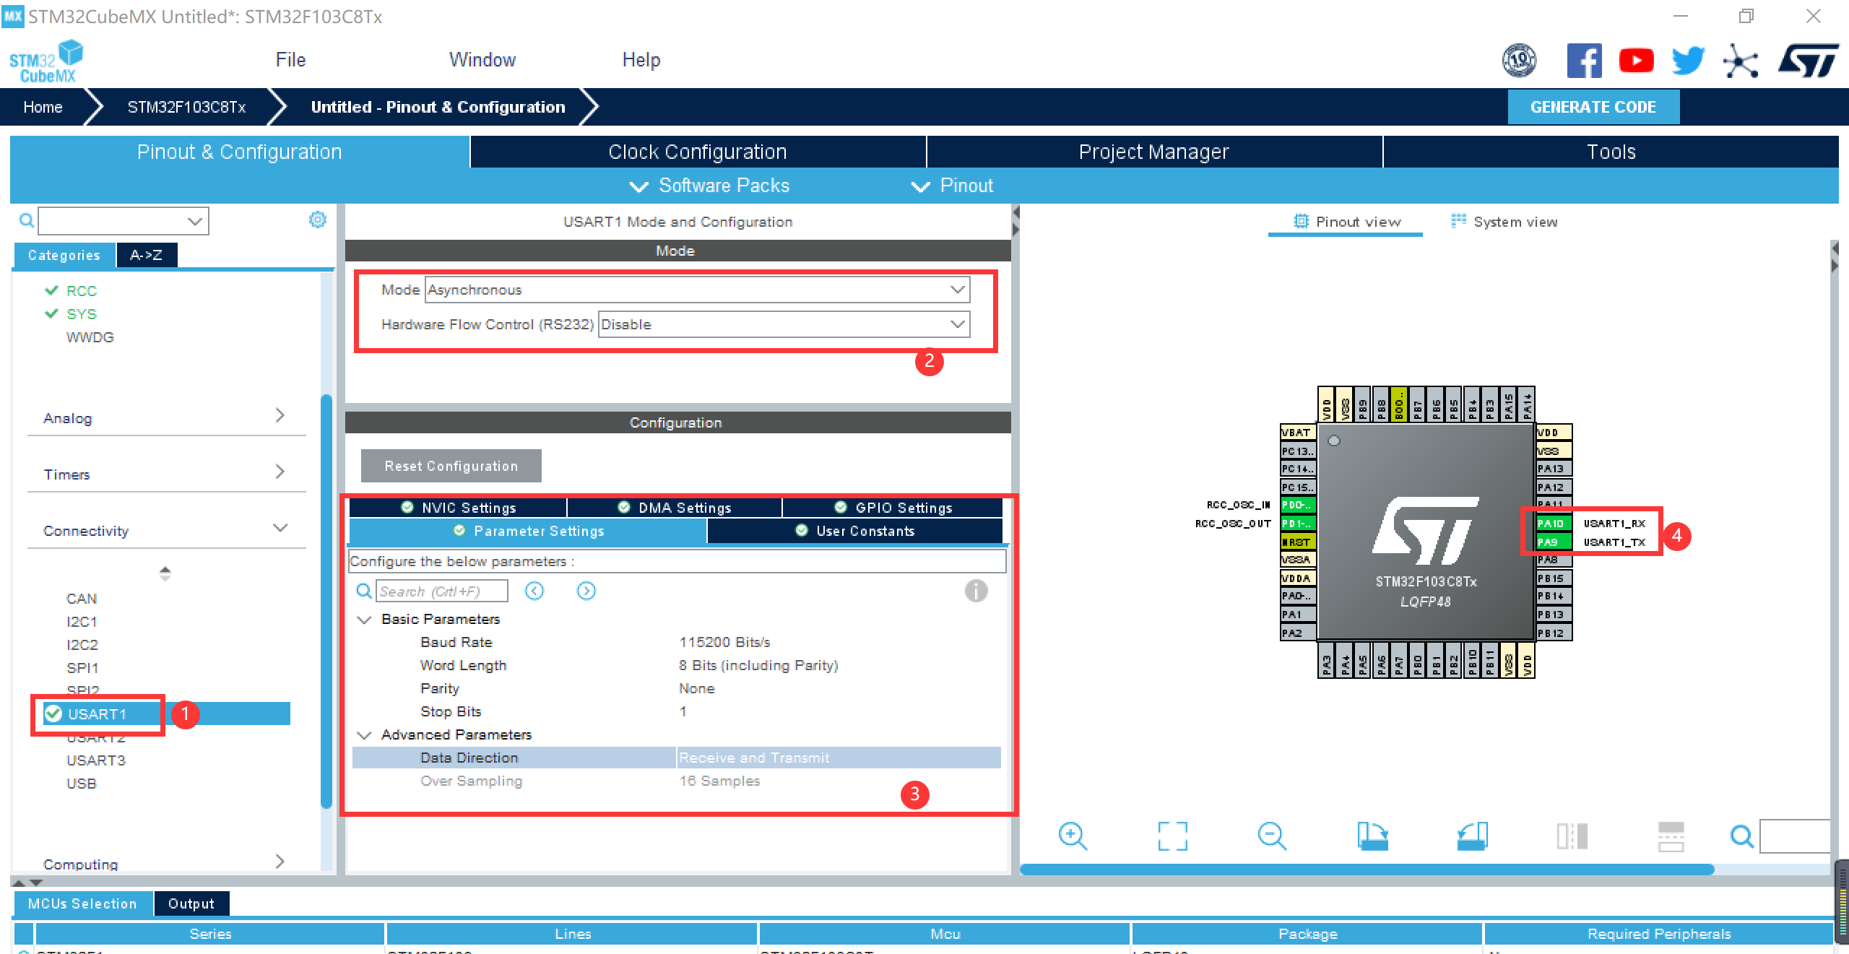The image size is (1849, 954).
Task: Click the fit-to-screen frame icon
Action: pos(1172,836)
